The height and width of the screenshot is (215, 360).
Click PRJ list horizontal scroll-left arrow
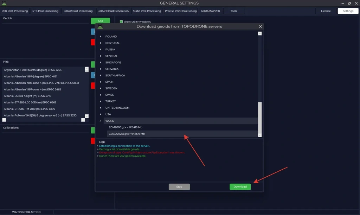[x=4, y=120]
